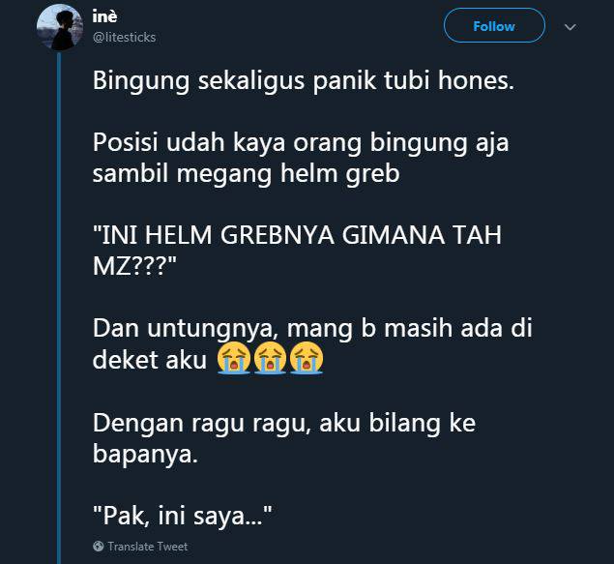Click the globe icon beside Translate Tweet
Viewport: 614px width, 564px height.
99,546
